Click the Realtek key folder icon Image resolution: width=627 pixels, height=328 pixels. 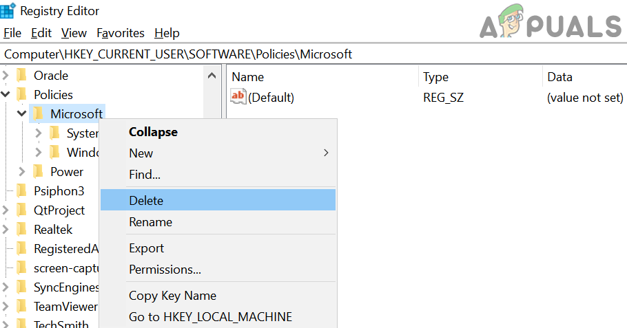[x=22, y=230]
